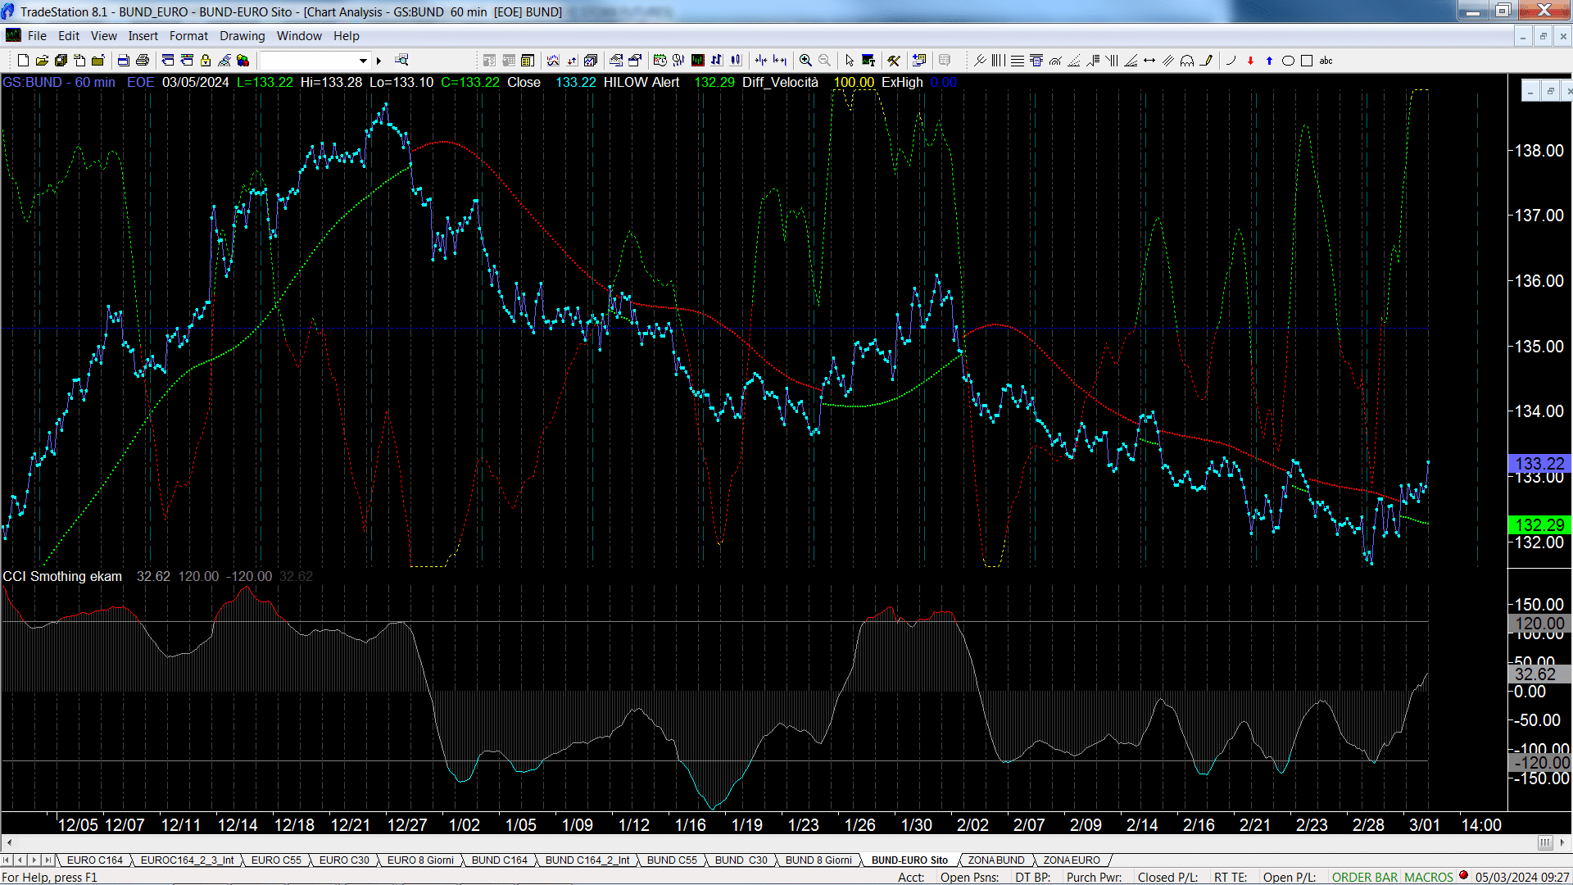Zoom in with the plus magnifier
This screenshot has height=885, width=1573.
point(805,60)
